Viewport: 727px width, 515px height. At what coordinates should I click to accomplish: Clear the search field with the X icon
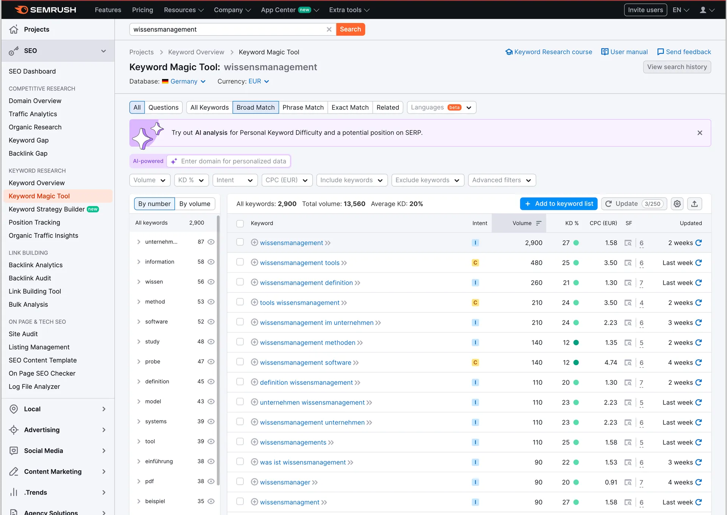click(x=329, y=30)
